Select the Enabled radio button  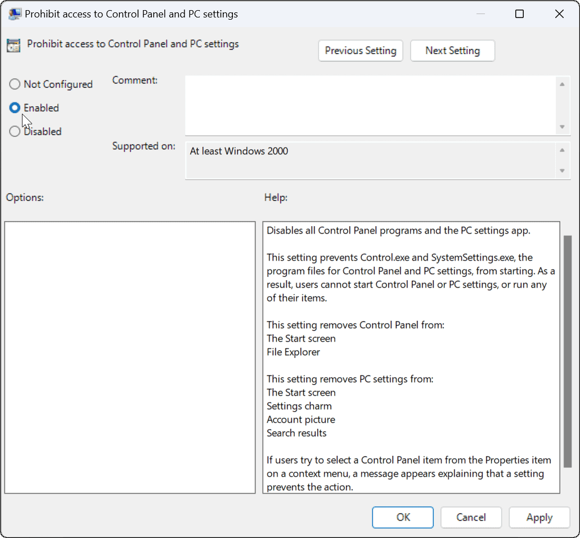tap(15, 107)
